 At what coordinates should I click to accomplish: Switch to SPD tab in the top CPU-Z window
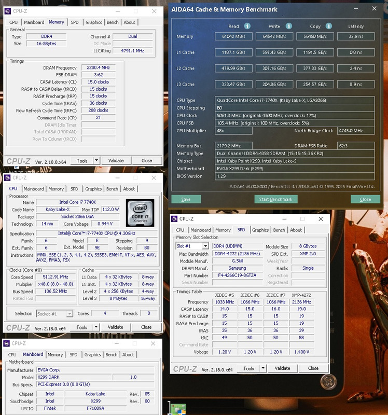pos(75,22)
